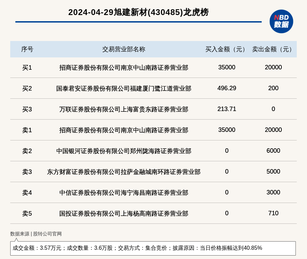Select the 卖3 row label
The image size is (307, 259).
click(x=27, y=172)
